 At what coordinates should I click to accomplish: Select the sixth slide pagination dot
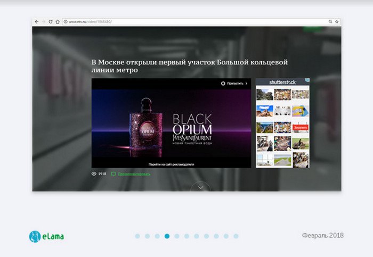click(186, 236)
